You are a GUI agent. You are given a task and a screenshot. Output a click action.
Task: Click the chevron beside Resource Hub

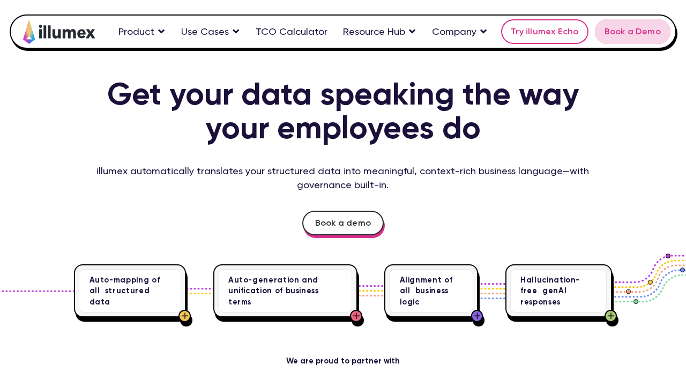click(412, 32)
